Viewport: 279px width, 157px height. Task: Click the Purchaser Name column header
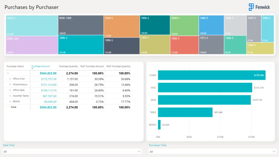tap(15, 66)
